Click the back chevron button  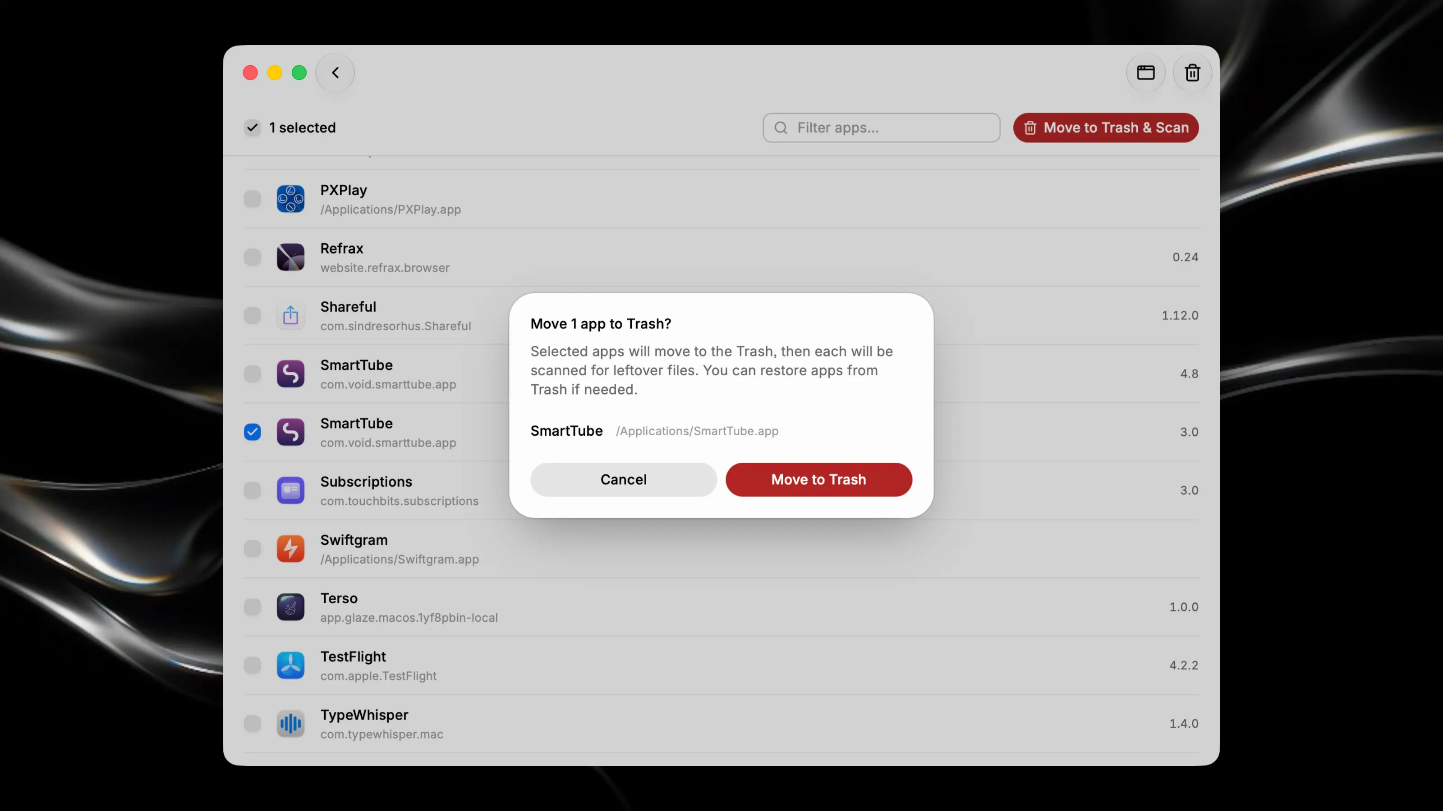click(335, 73)
